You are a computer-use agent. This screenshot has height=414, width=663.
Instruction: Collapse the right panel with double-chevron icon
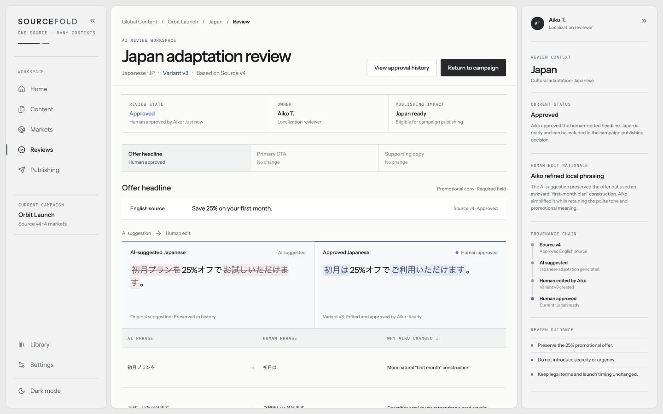(x=644, y=21)
